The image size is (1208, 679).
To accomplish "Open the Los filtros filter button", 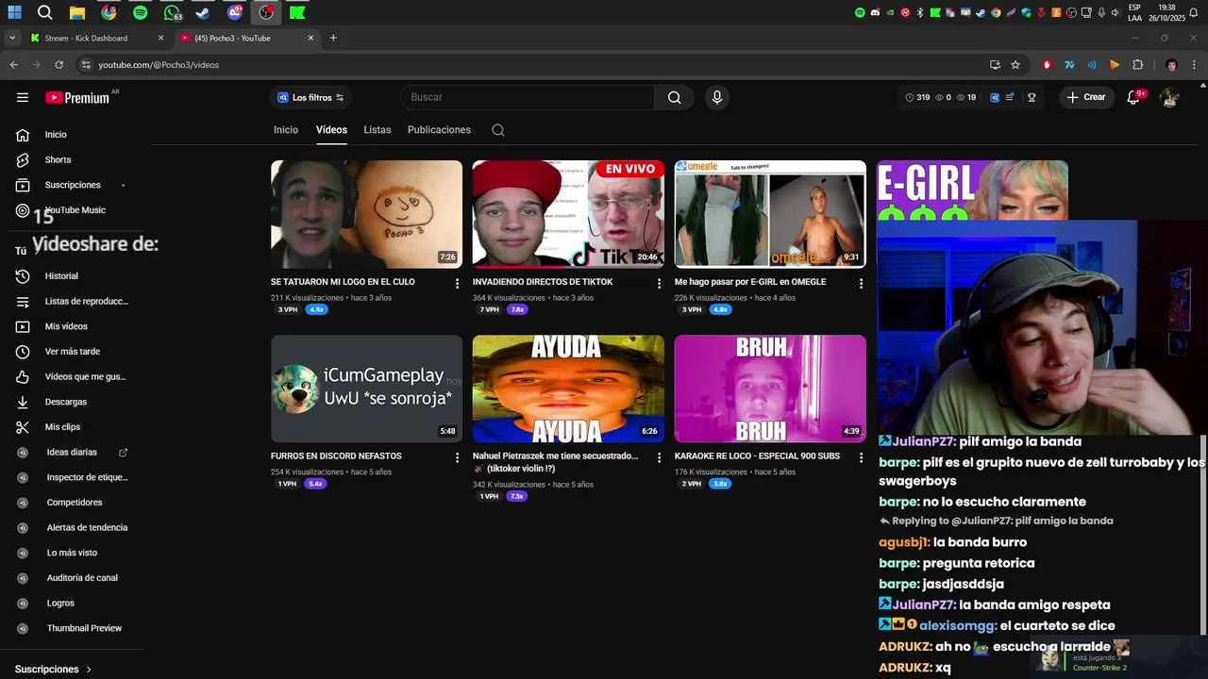I will (x=310, y=97).
